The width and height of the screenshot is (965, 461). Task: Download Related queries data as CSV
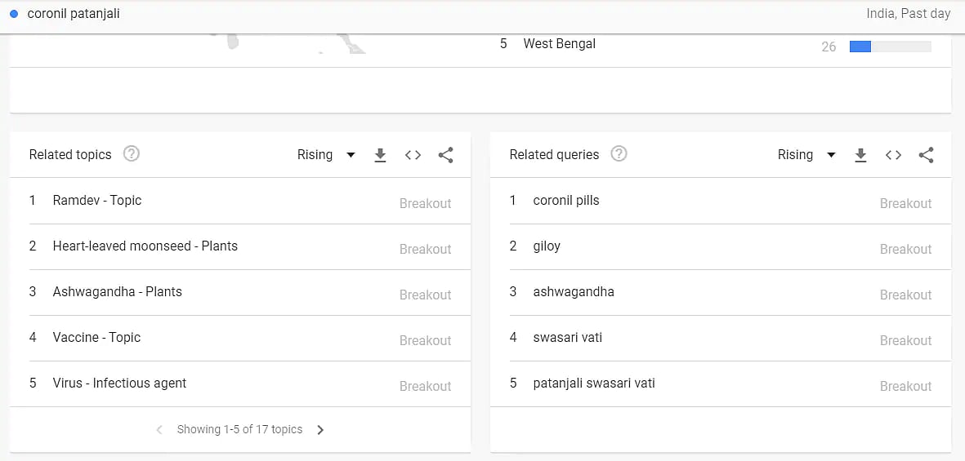coord(860,155)
